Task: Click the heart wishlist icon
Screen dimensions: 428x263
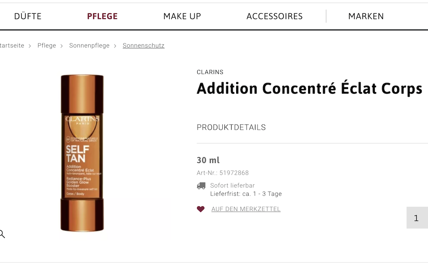Action: [x=201, y=209]
